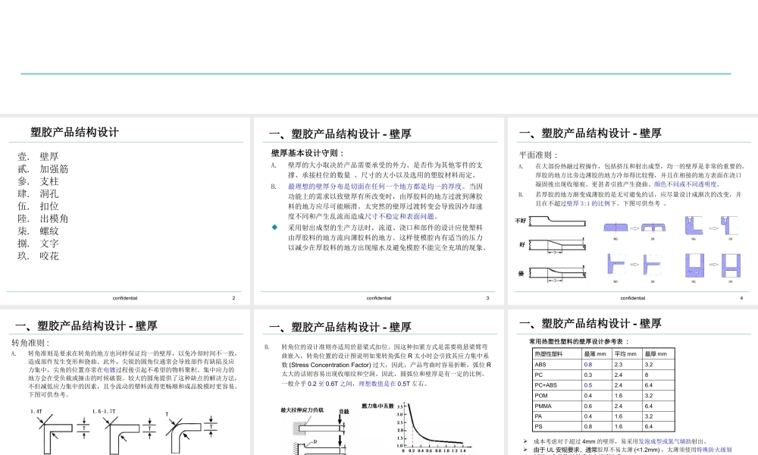Open slide 4 with 平面准则

click(x=633, y=211)
